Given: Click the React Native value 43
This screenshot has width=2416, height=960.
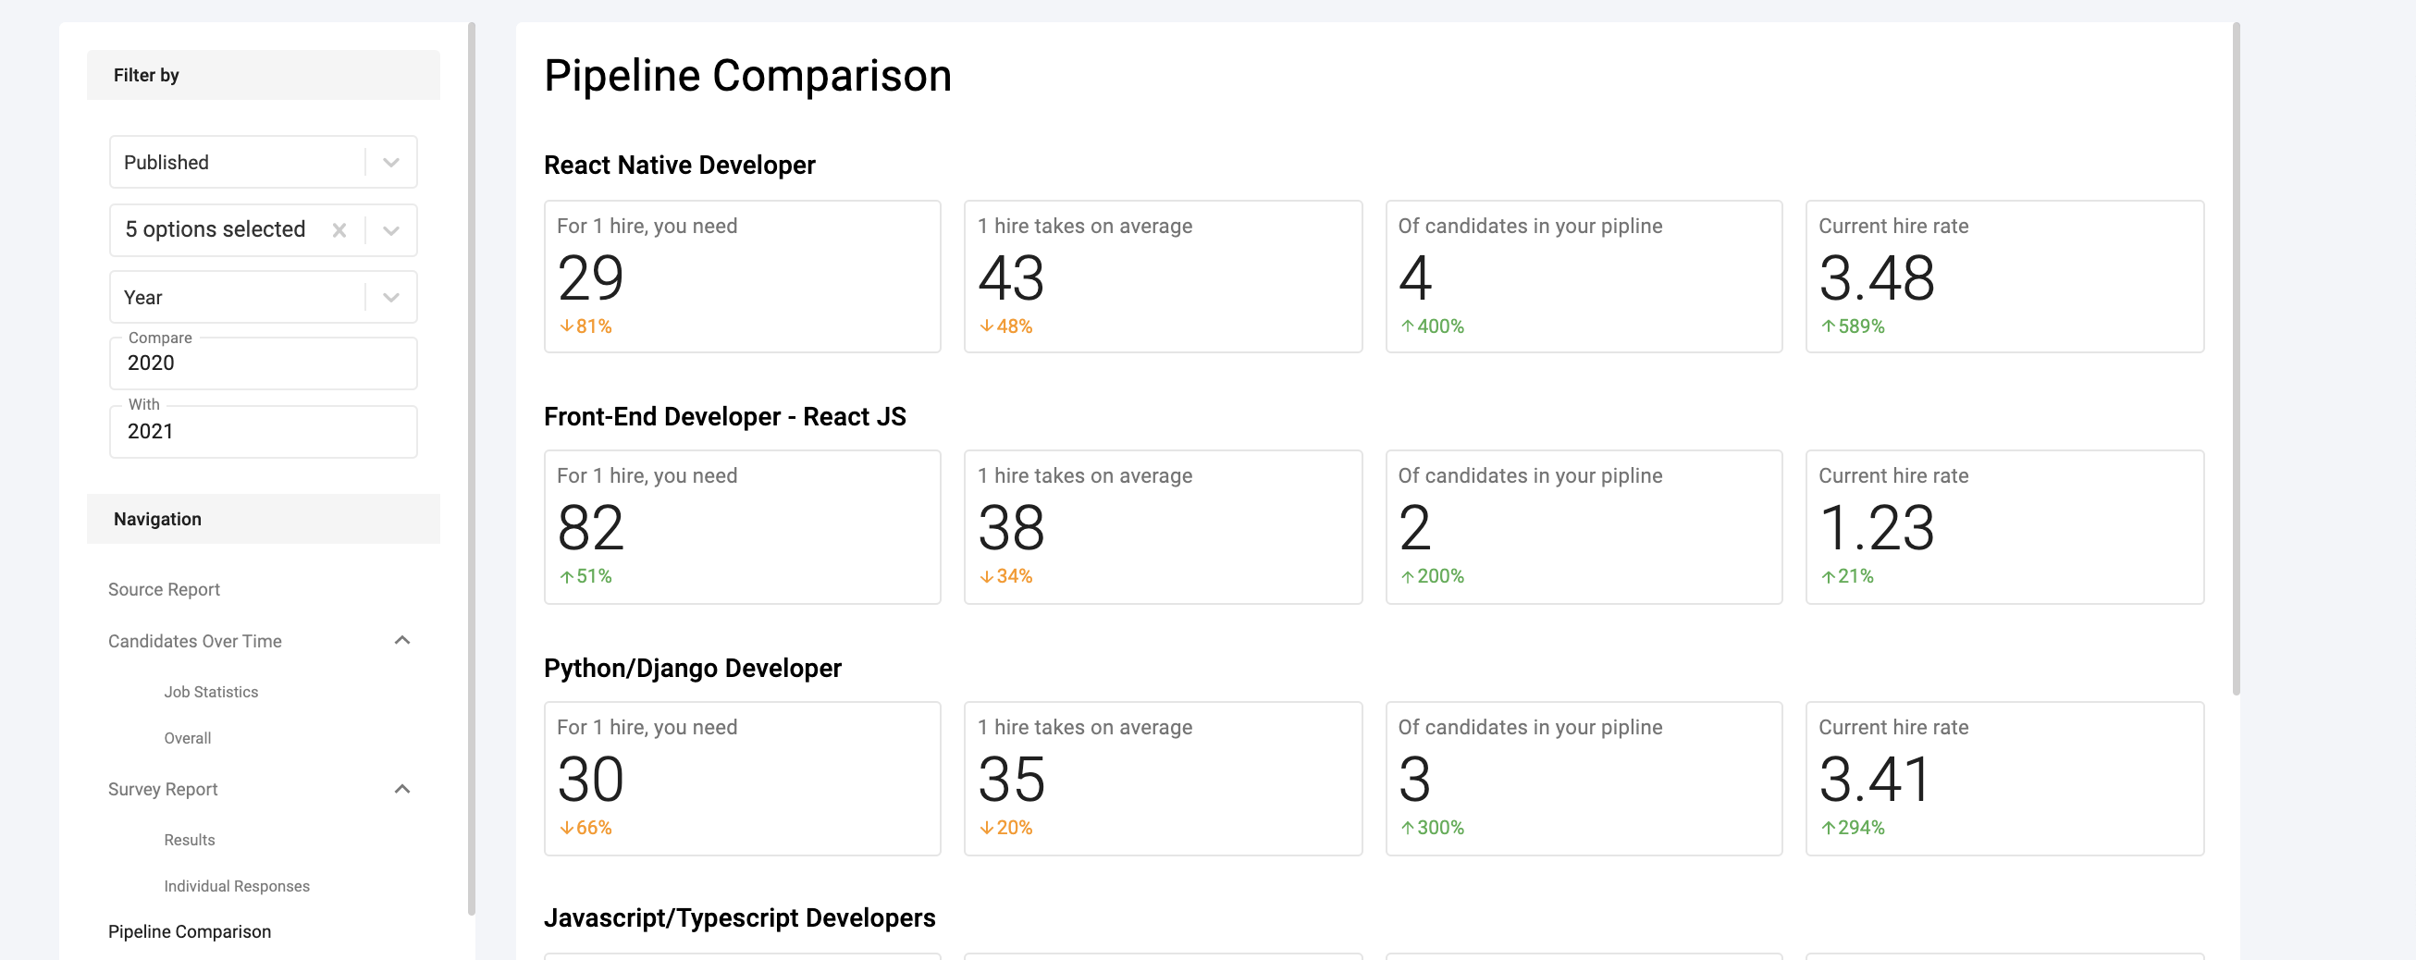Looking at the screenshot, I should (1011, 278).
